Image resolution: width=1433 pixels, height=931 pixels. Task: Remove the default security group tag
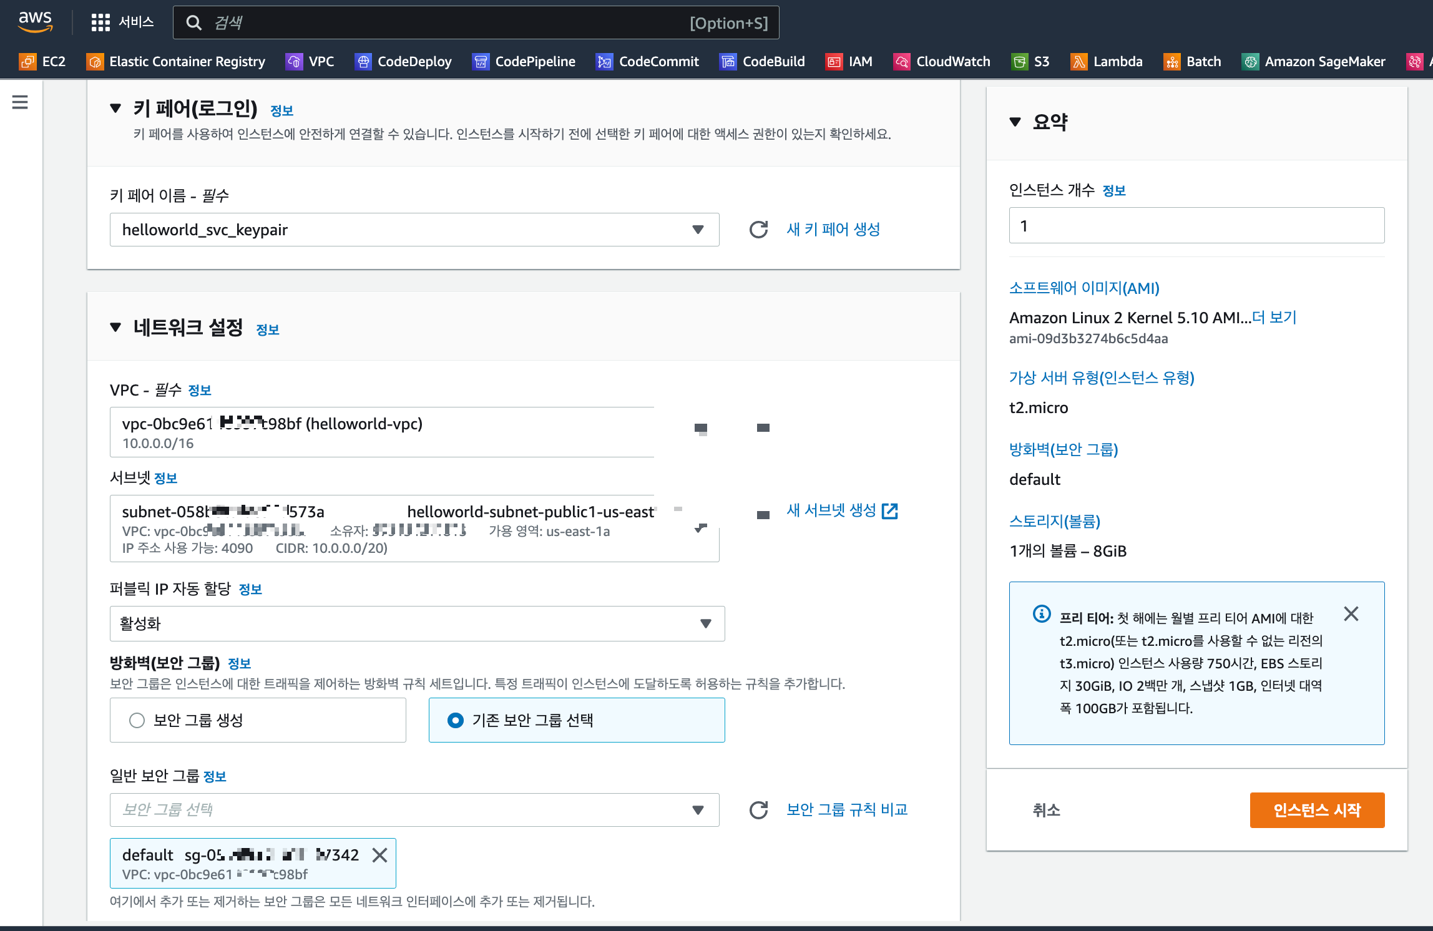click(x=379, y=855)
